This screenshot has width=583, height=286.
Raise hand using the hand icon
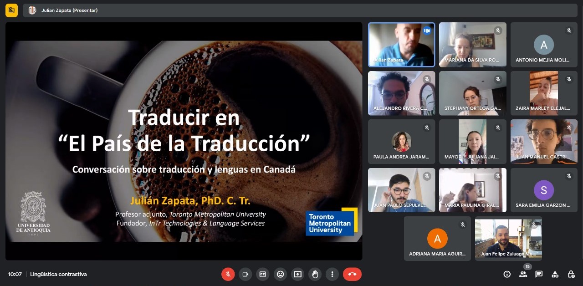tap(315, 274)
